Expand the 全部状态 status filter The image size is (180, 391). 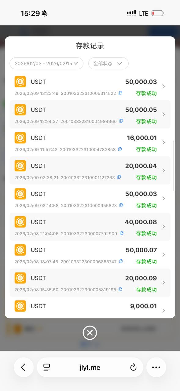click(108, 64)
